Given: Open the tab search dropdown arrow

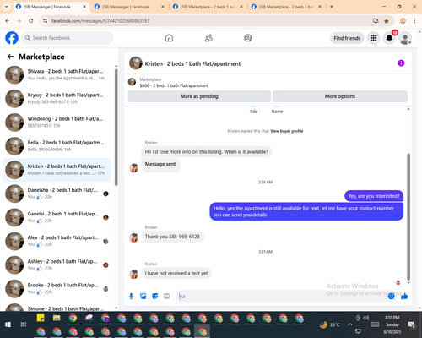Looking at the screenshot, I should tap(7, 7).
